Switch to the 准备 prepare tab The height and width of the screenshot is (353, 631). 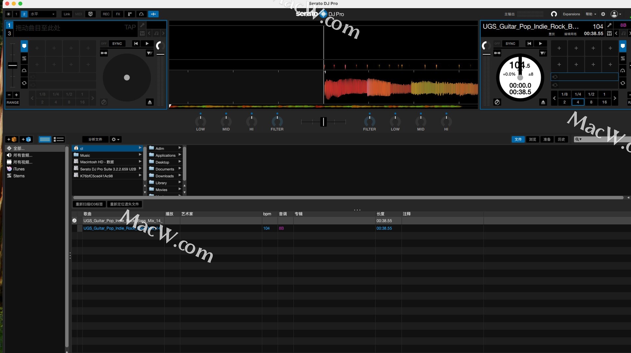[547, 139]
